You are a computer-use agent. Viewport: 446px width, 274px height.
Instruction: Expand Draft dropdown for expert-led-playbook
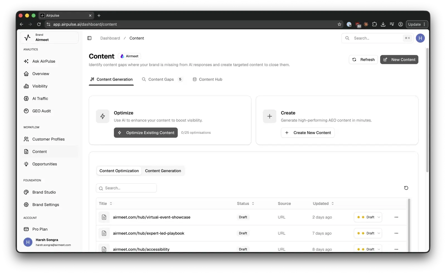(x=368, y=233)
